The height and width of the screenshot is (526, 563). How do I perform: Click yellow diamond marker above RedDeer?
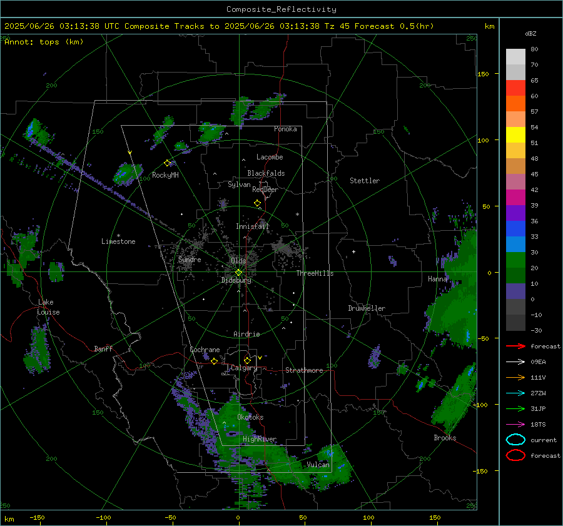(257, 203)
